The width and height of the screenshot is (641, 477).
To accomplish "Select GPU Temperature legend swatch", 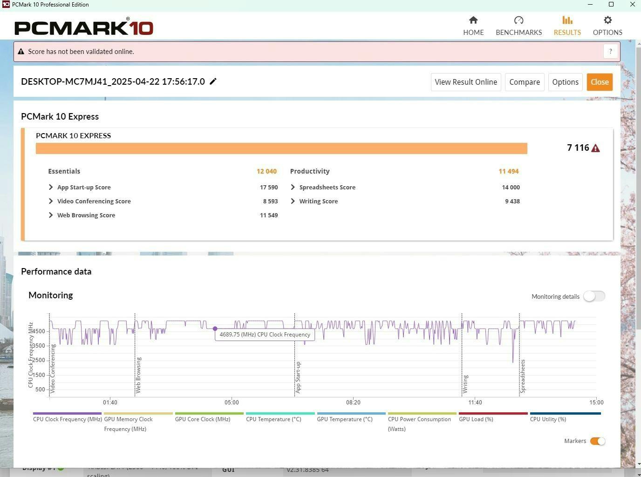I will tap(351, 413).
